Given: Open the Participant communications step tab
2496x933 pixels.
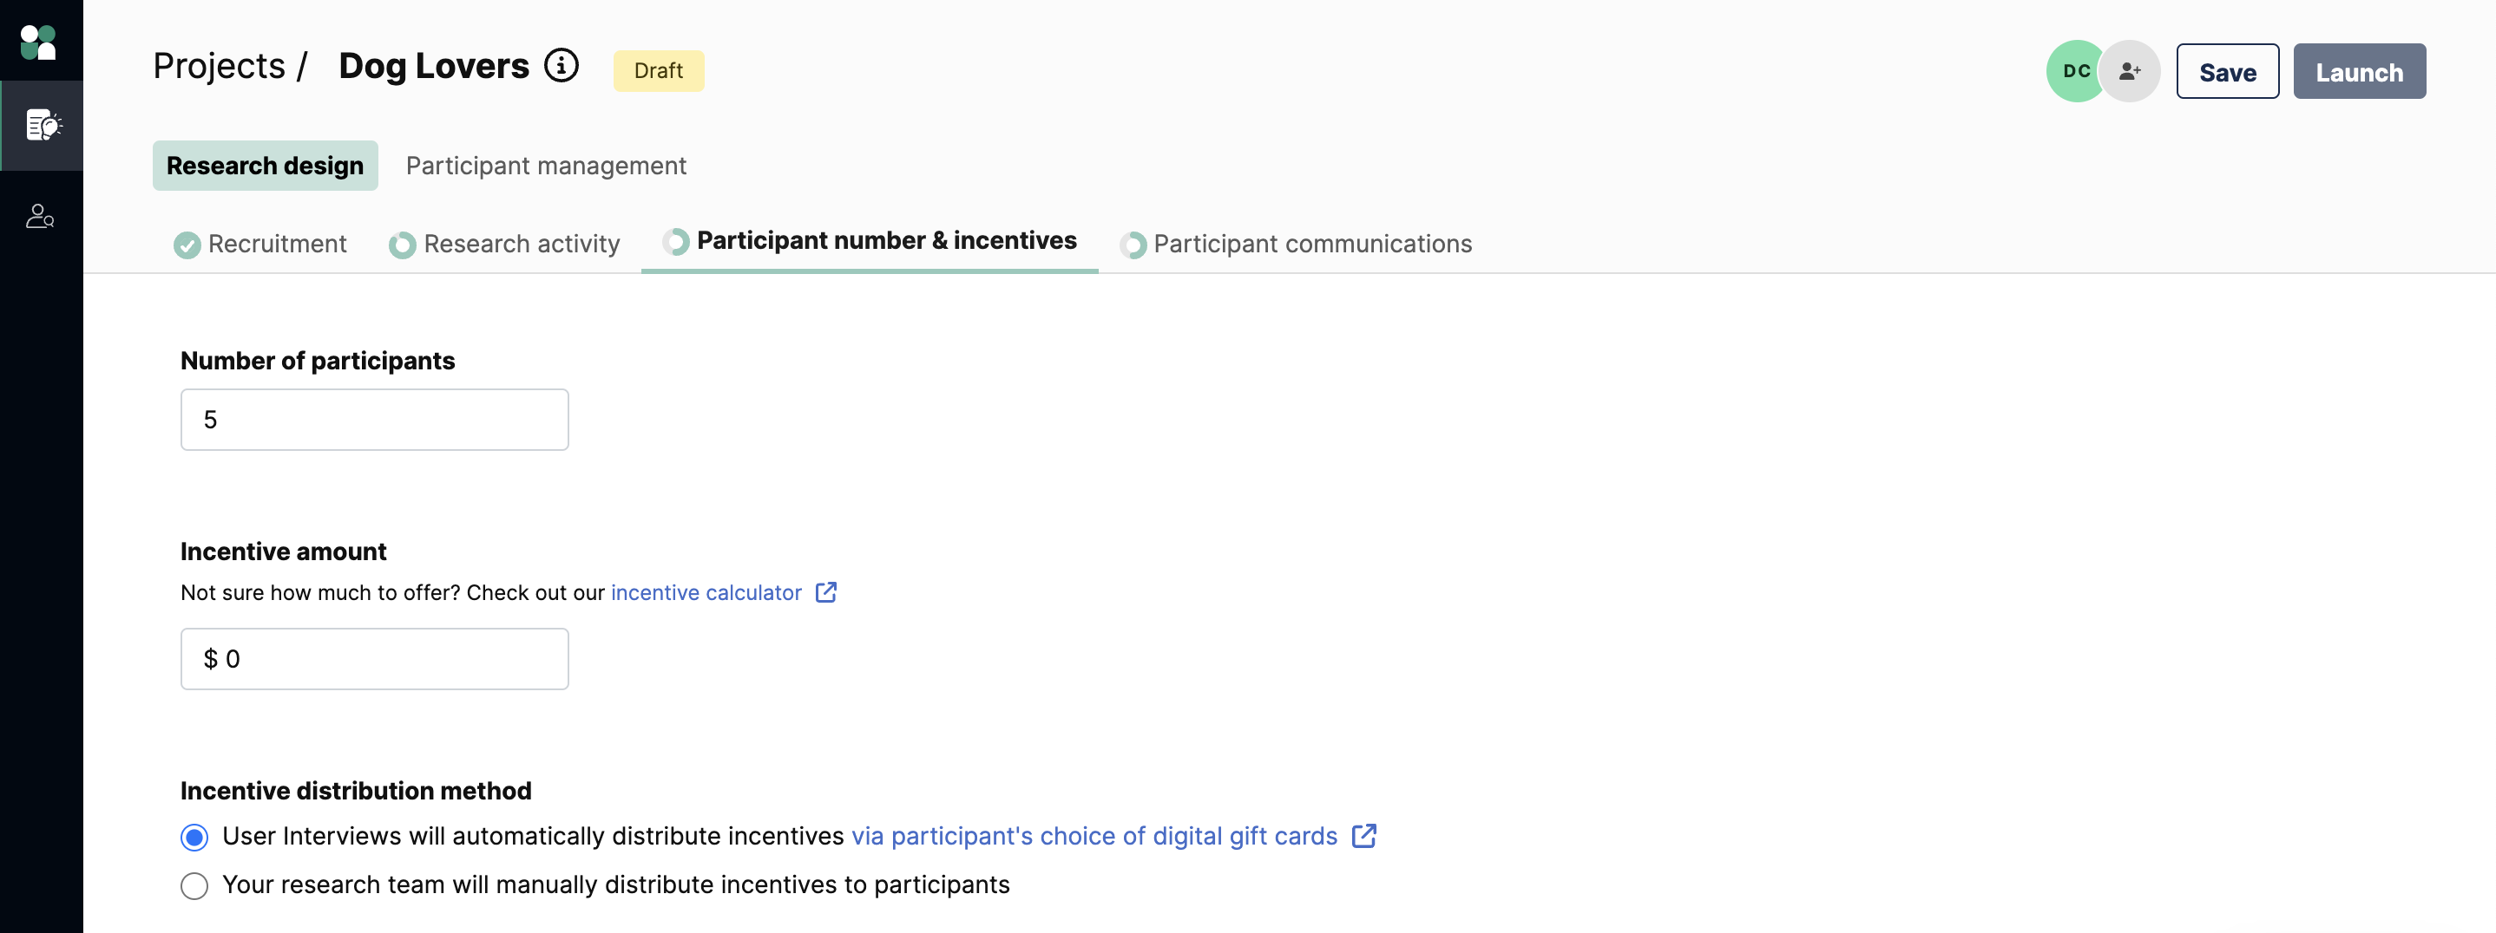Looking at the screenshot, I should click(1296, 244).
